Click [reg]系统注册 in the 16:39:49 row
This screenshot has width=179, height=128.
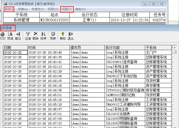(125, 53)
